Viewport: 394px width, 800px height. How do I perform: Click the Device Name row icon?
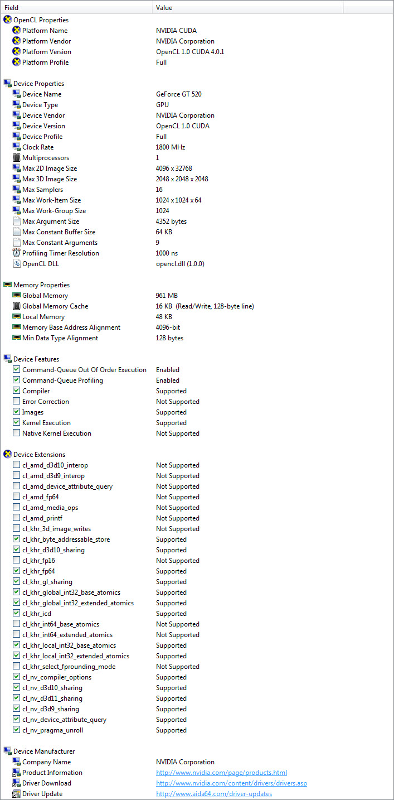pyautogui.click(x=17, y=94)
